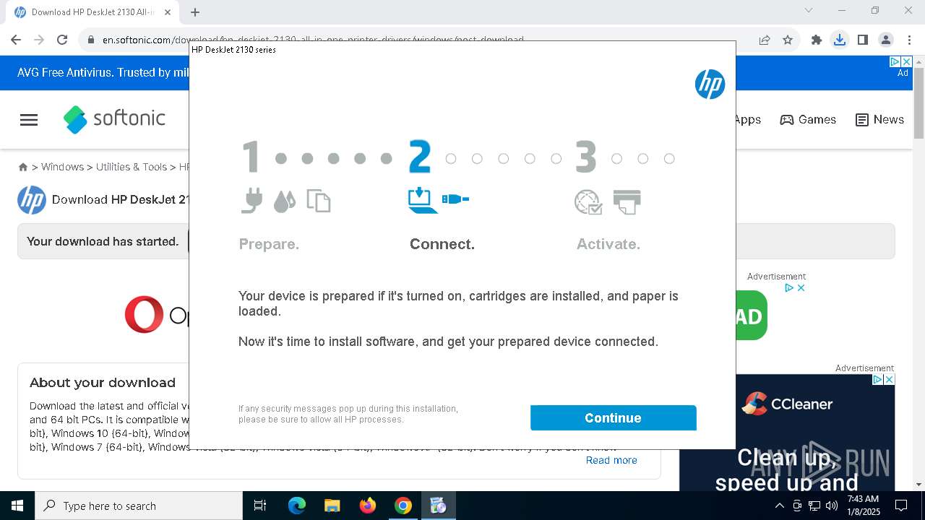
Task: Open Task View on taskbar
Action: [x=260, y=506]
